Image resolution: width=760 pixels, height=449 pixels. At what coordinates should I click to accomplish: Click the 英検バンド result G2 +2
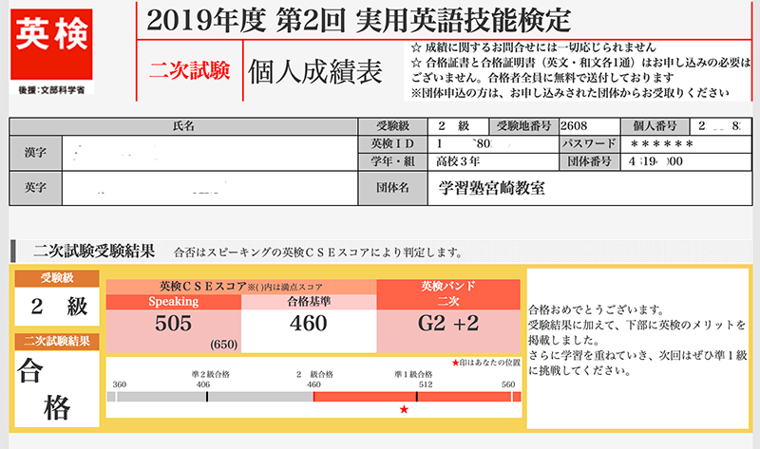448,325
